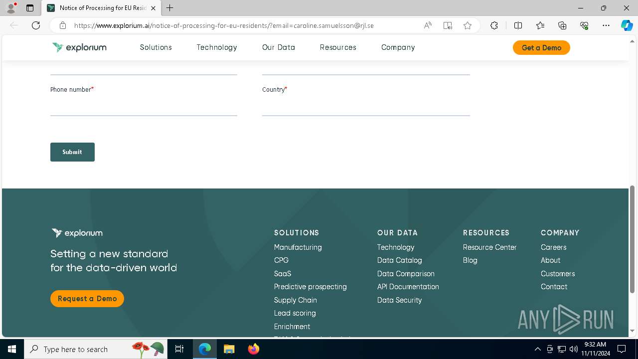
Task: Click the browser address bar URL
Action: click(x=224, y=25)
